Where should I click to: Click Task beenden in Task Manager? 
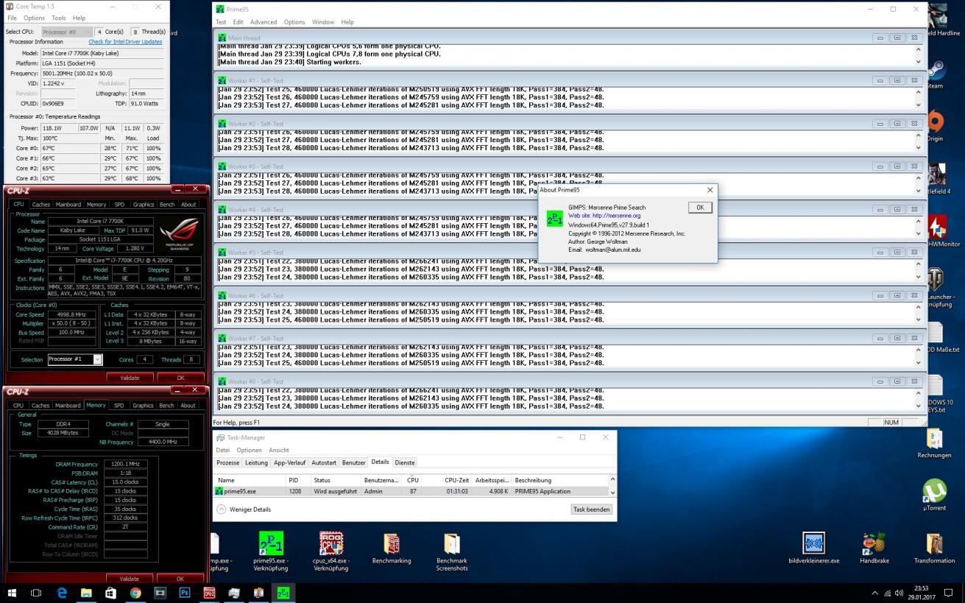(591, 509)
